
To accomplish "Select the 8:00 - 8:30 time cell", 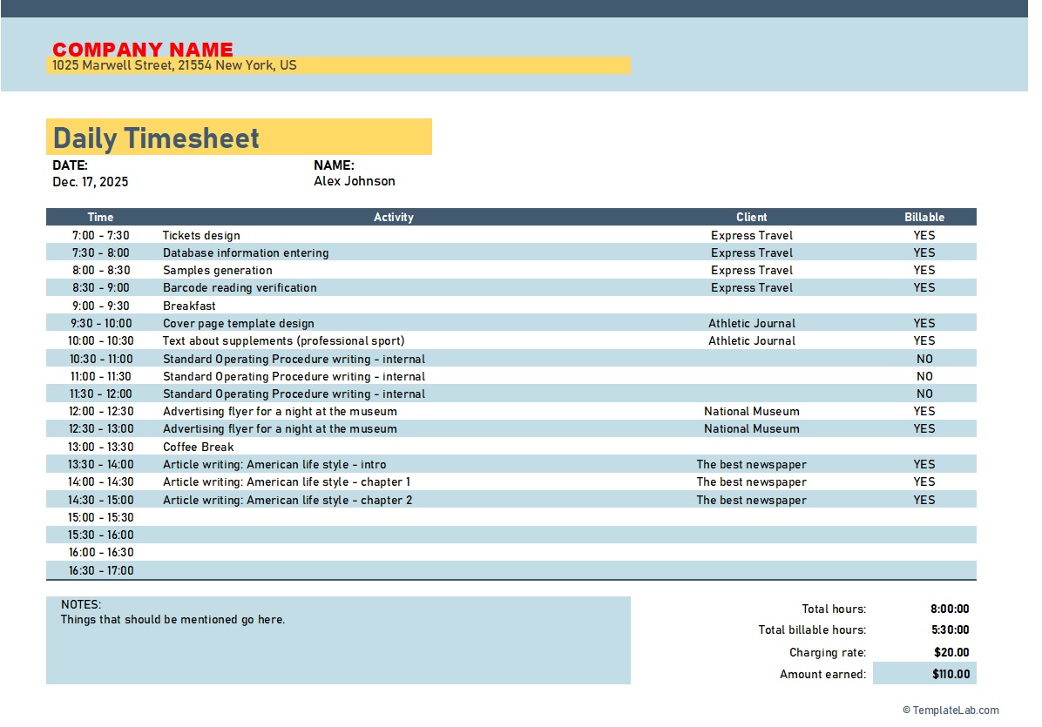I will point(101,270).
